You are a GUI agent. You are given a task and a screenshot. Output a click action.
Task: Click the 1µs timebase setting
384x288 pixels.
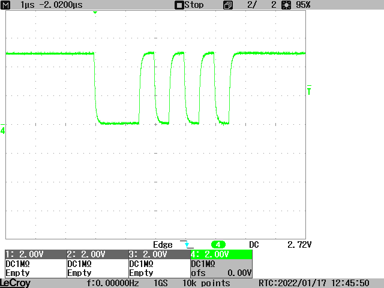tap(27, 5)
